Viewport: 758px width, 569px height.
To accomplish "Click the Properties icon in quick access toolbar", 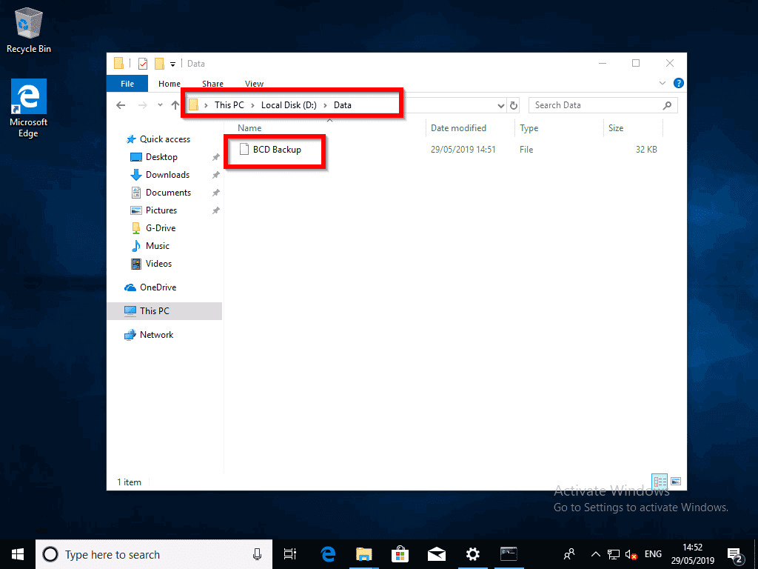I will coord(143,64).
